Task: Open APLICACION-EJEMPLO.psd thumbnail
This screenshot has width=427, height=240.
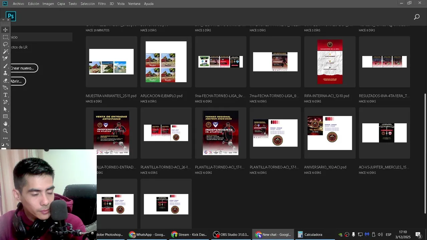Action: [x=166, y=62]
